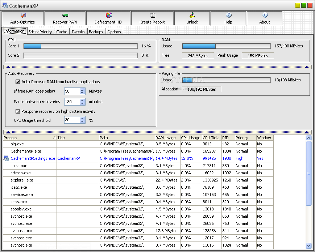The width and height of the screenshot is (315, 252).
Task: Click the Defragment HD icon
Action: coord(108,15)
